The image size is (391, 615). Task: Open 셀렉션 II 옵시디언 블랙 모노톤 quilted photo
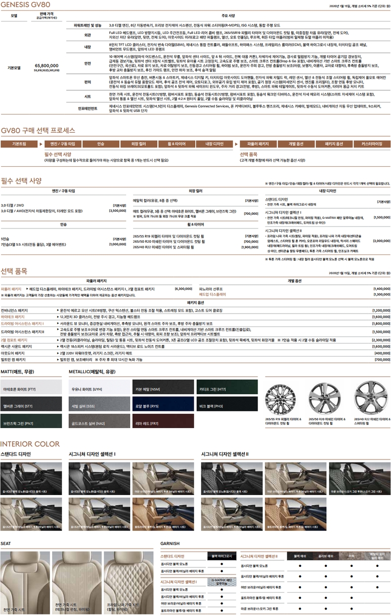(232, 478)
